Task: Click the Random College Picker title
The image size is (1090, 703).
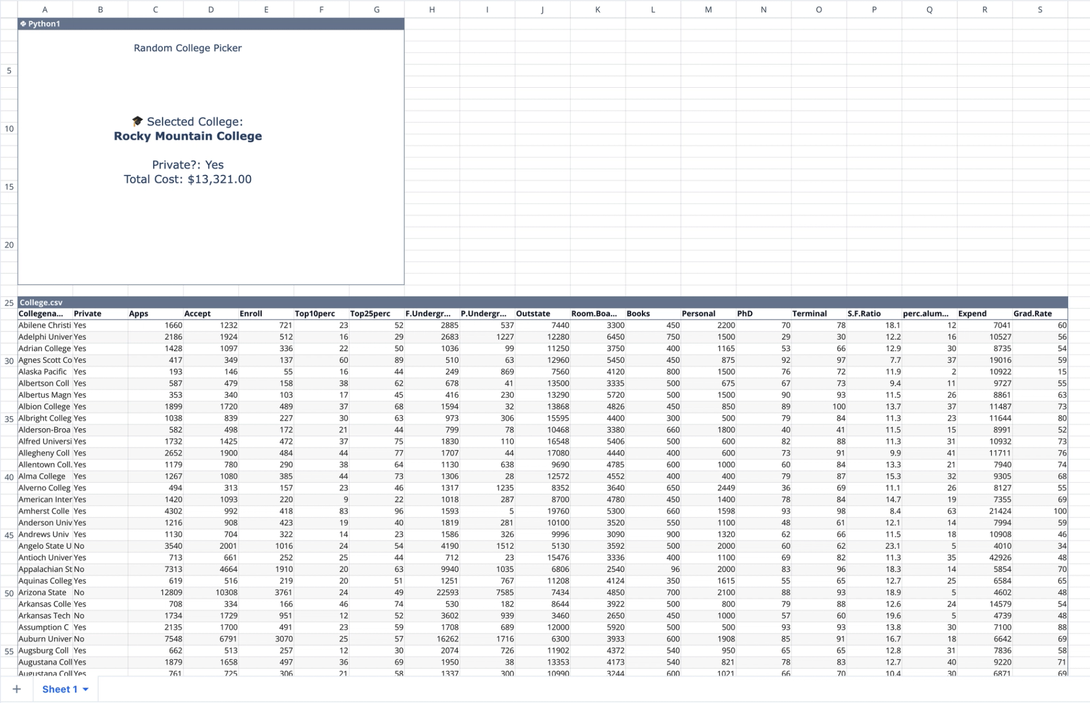Action: pos(188,48)
